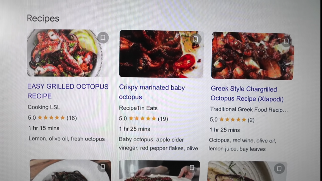
Task: Bookmark the Easy Grilled Octopus recipe
Action: pyautogui.click(x=103, y=37)
